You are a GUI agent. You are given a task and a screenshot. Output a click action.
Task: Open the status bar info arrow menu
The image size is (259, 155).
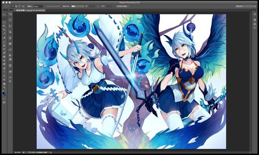click(x=51, y=152)
